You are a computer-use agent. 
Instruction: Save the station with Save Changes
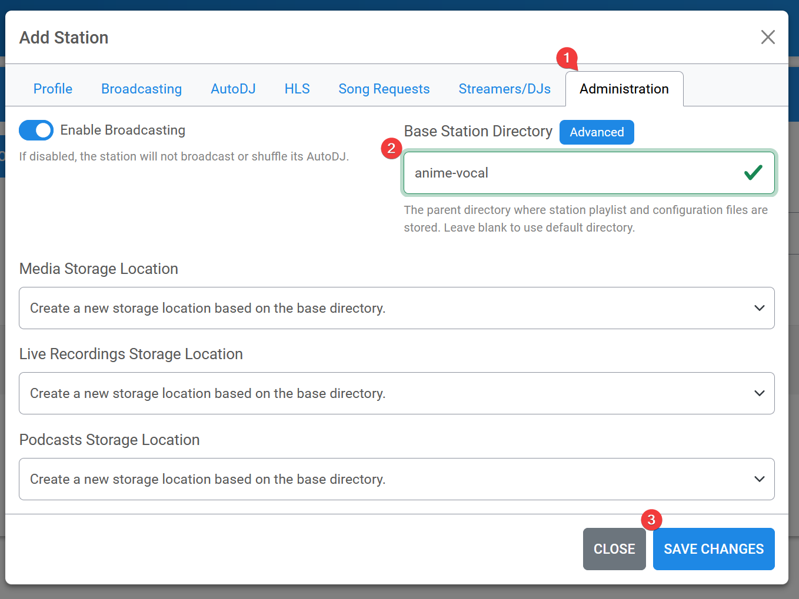tap(714, 549)
